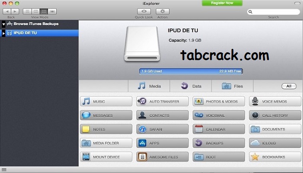Open Safari data

pos(162,129)
